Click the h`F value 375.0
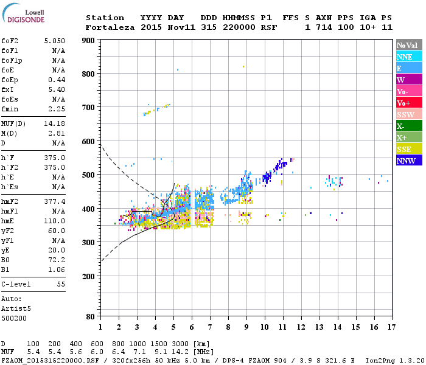Screen dimensions: 426x365 click(55, 158)
